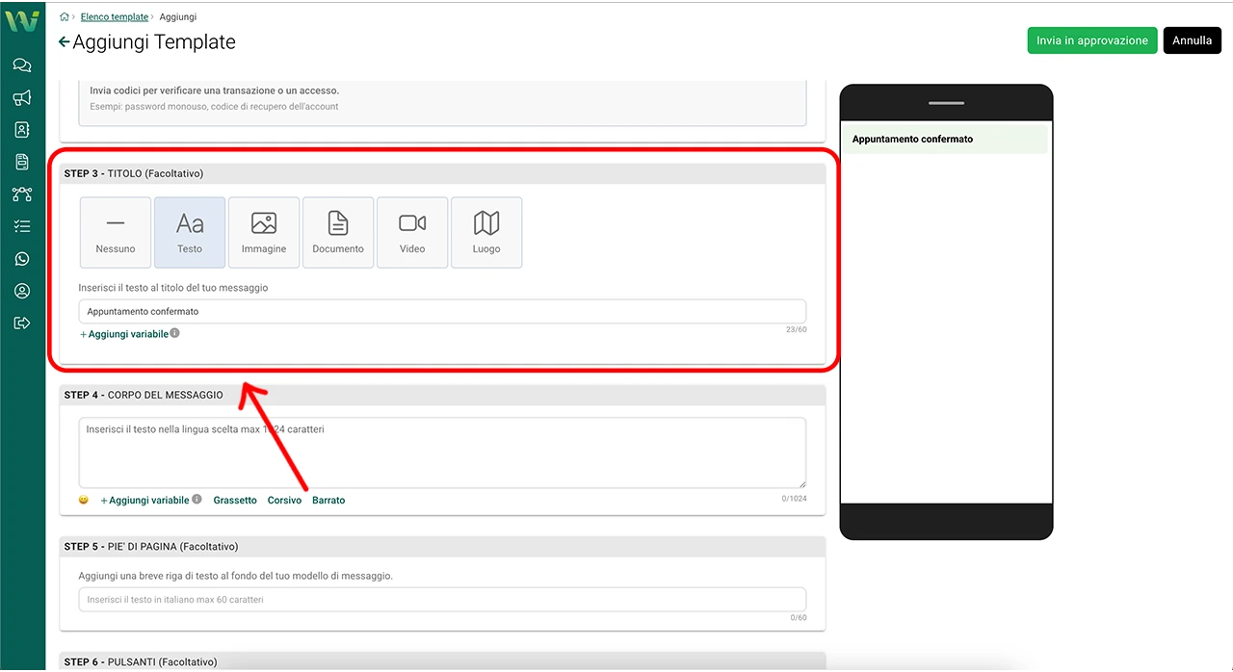Select the Documento title type
The height and width of the screenshot is (672, 1233).
[x=338, y=232]
